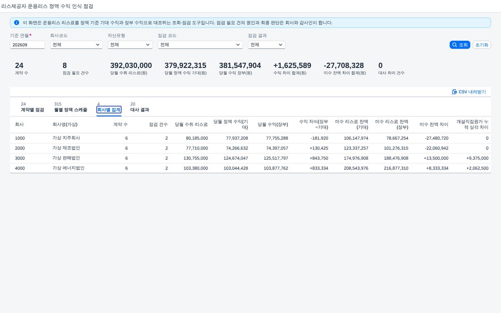Click the 가상 에너지법인 row name
Viewport: 501px width, 313px height.
68,168
